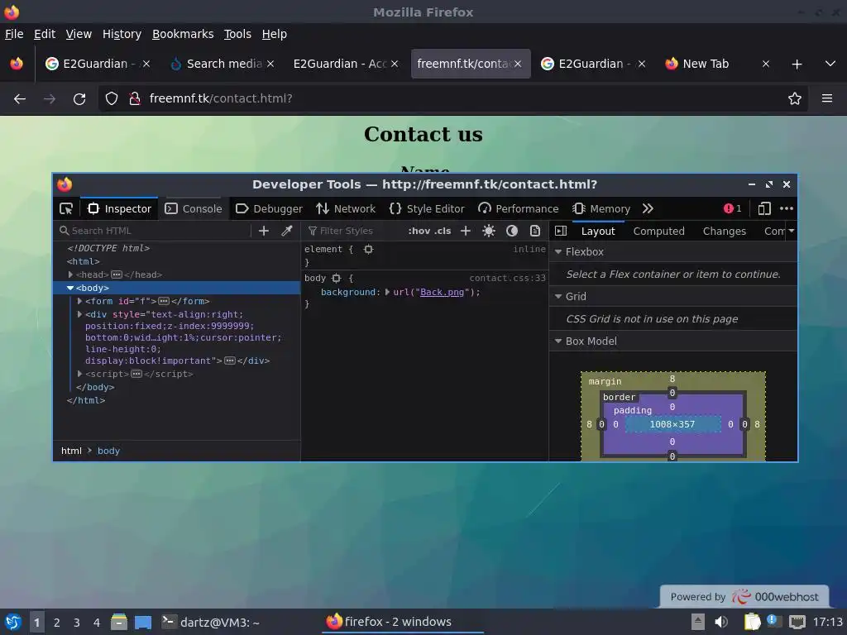Open the Debugger panel
The image size is (847, 635).
coord(269,208)
